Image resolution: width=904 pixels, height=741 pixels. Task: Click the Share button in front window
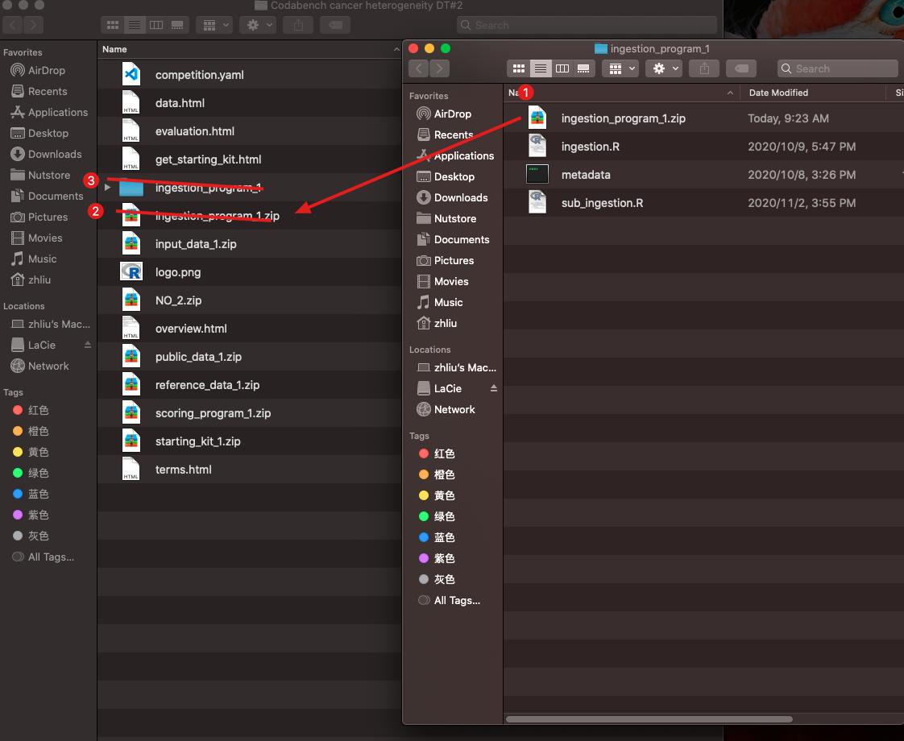[x=704, y=68]
